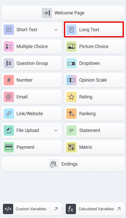Click the Long Text document icon
This screenshot has width=126, height=218.
tap(71, 30)
